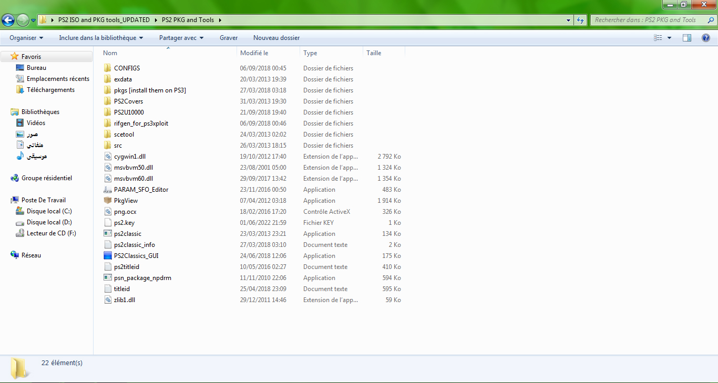718x383 pixels.
Task: Select Disque local (C:) in the sidebar
Action: point(49,211)
